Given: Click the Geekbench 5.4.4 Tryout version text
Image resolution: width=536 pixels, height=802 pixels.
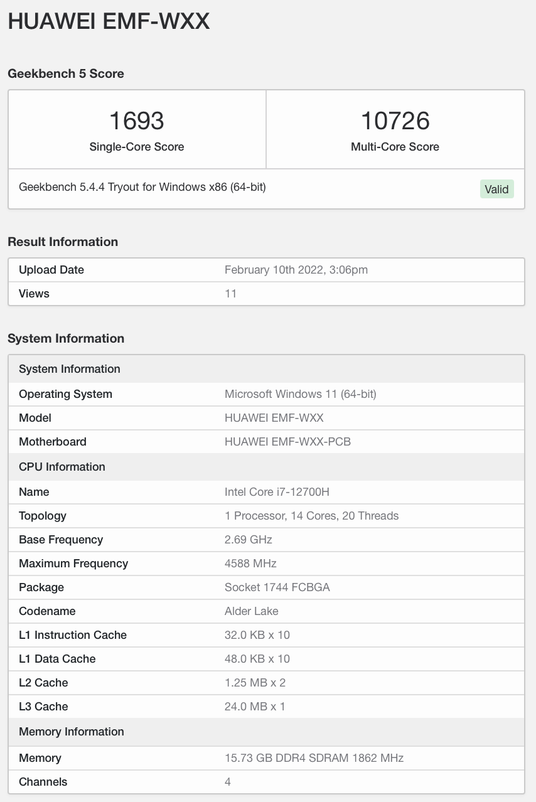Looking at the screenshot, I should pyautogui.click(x=142, y=187).
